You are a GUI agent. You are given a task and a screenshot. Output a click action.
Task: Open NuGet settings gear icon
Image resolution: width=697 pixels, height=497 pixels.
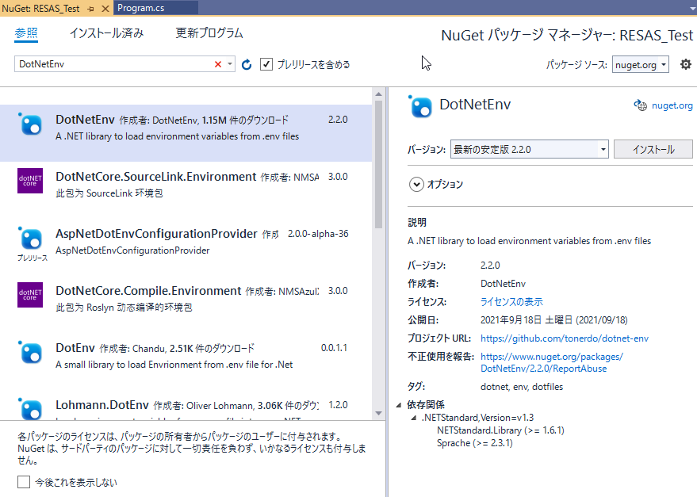point(686,64)
